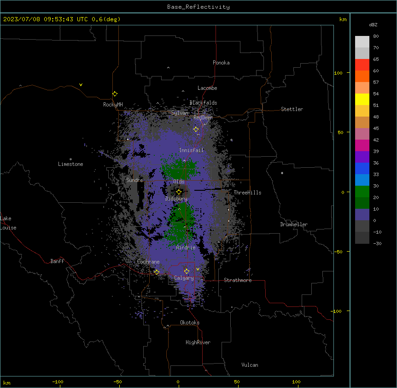Click the RockyMH label
397x388 pixels.
(x=113, y=105)
